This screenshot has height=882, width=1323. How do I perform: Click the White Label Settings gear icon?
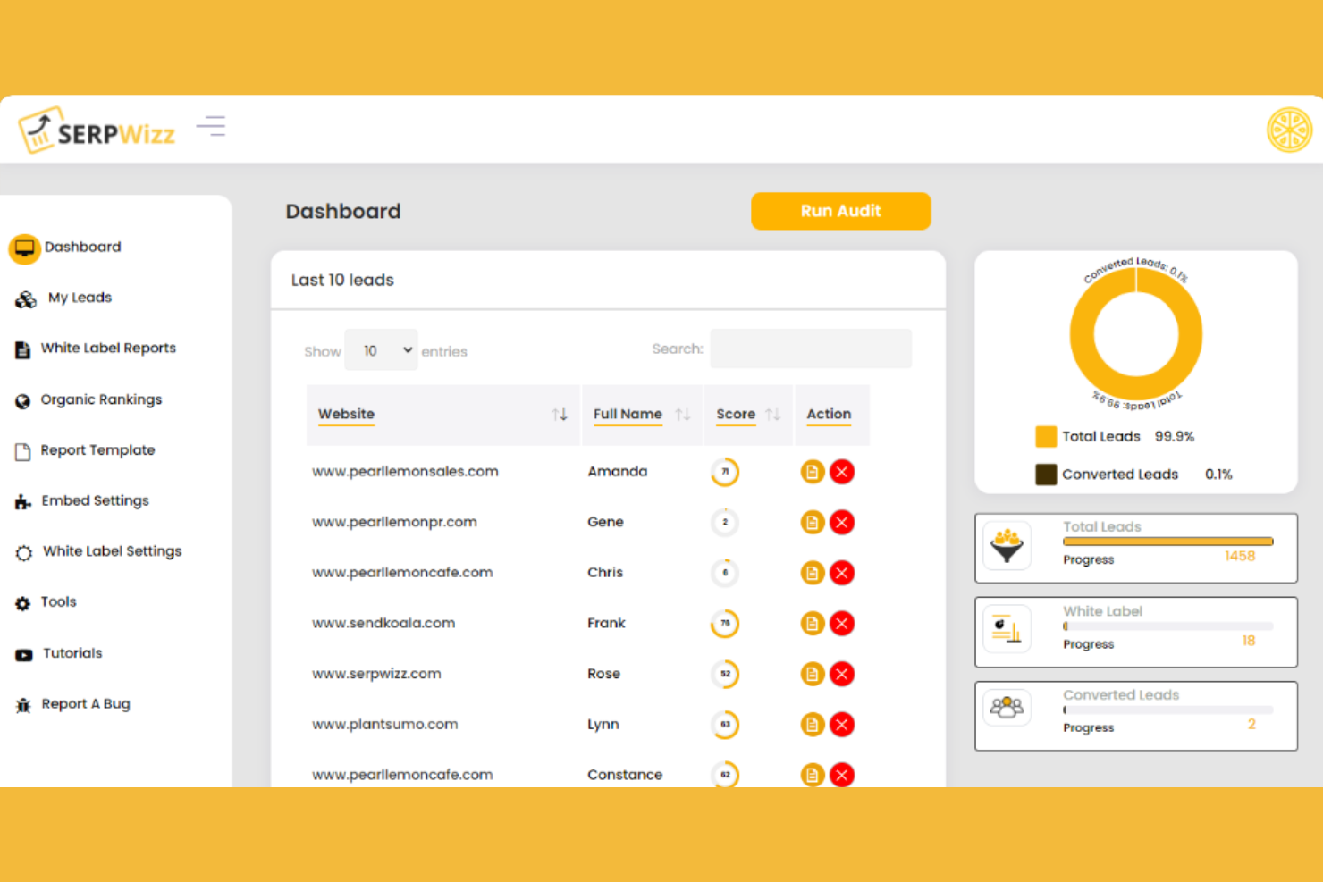(x=24, y=553)
